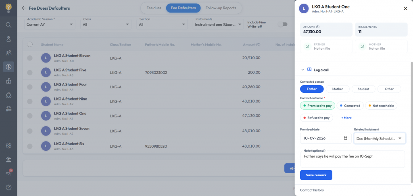Switch to the Follow-up Reports tab
Image resolution: width=413 pixels, height=196 pixels.
coord(221,8)
